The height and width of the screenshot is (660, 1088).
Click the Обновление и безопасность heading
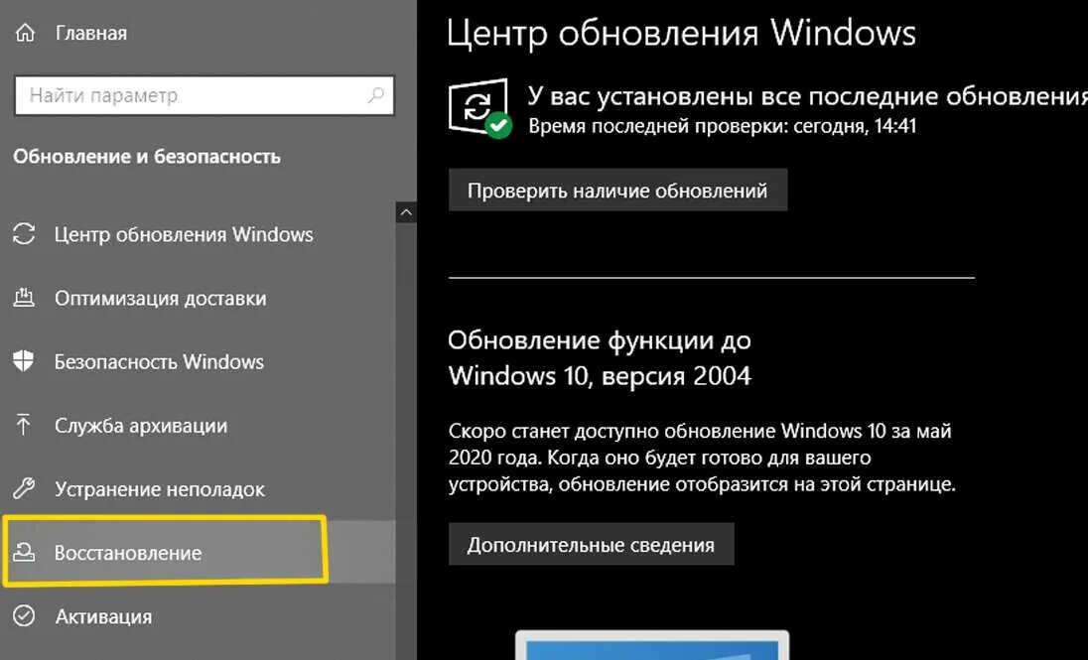[x=146, y=156]
